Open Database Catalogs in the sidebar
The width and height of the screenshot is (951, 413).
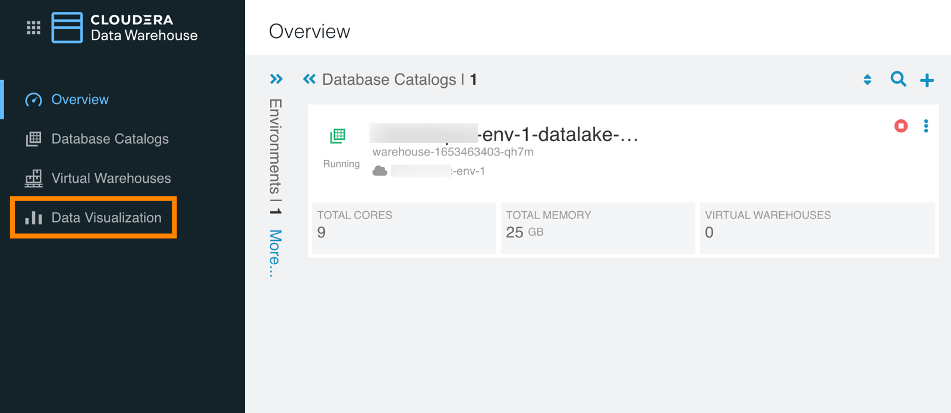coord(110,139)
